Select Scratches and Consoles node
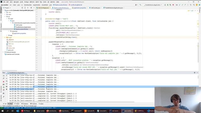Viewport: 201px width, 113px height. point(13,54)
